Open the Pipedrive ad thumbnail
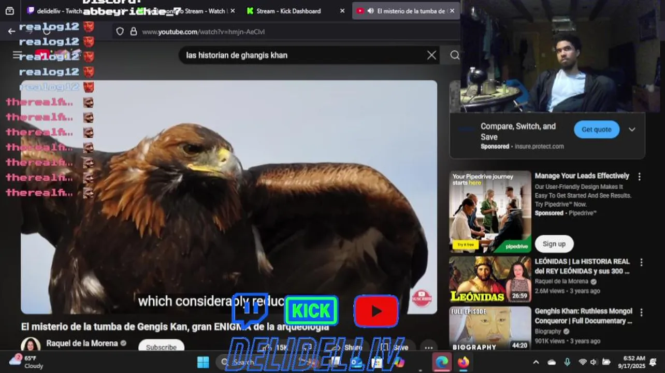The height and width of the screenshot is (373, 665). (490, 211)
